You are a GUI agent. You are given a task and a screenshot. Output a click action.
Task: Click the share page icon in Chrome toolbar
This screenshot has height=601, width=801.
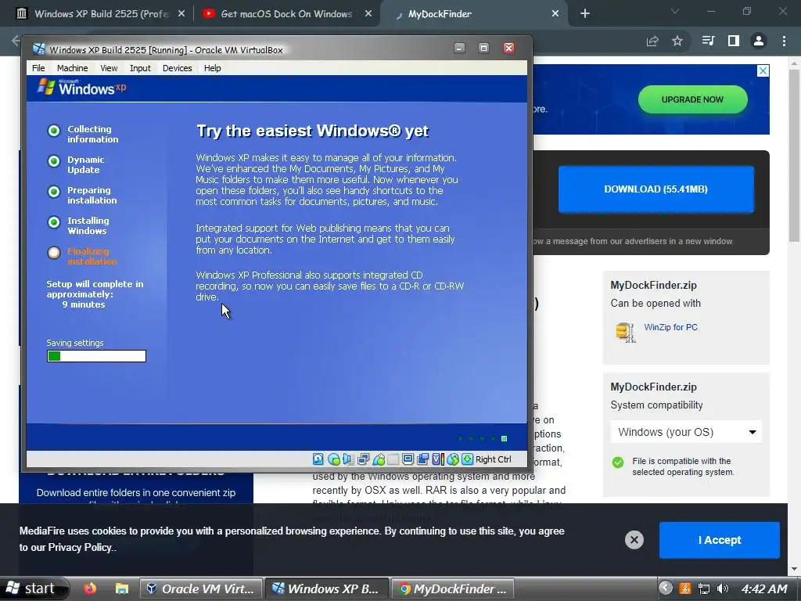pos(652,41)
